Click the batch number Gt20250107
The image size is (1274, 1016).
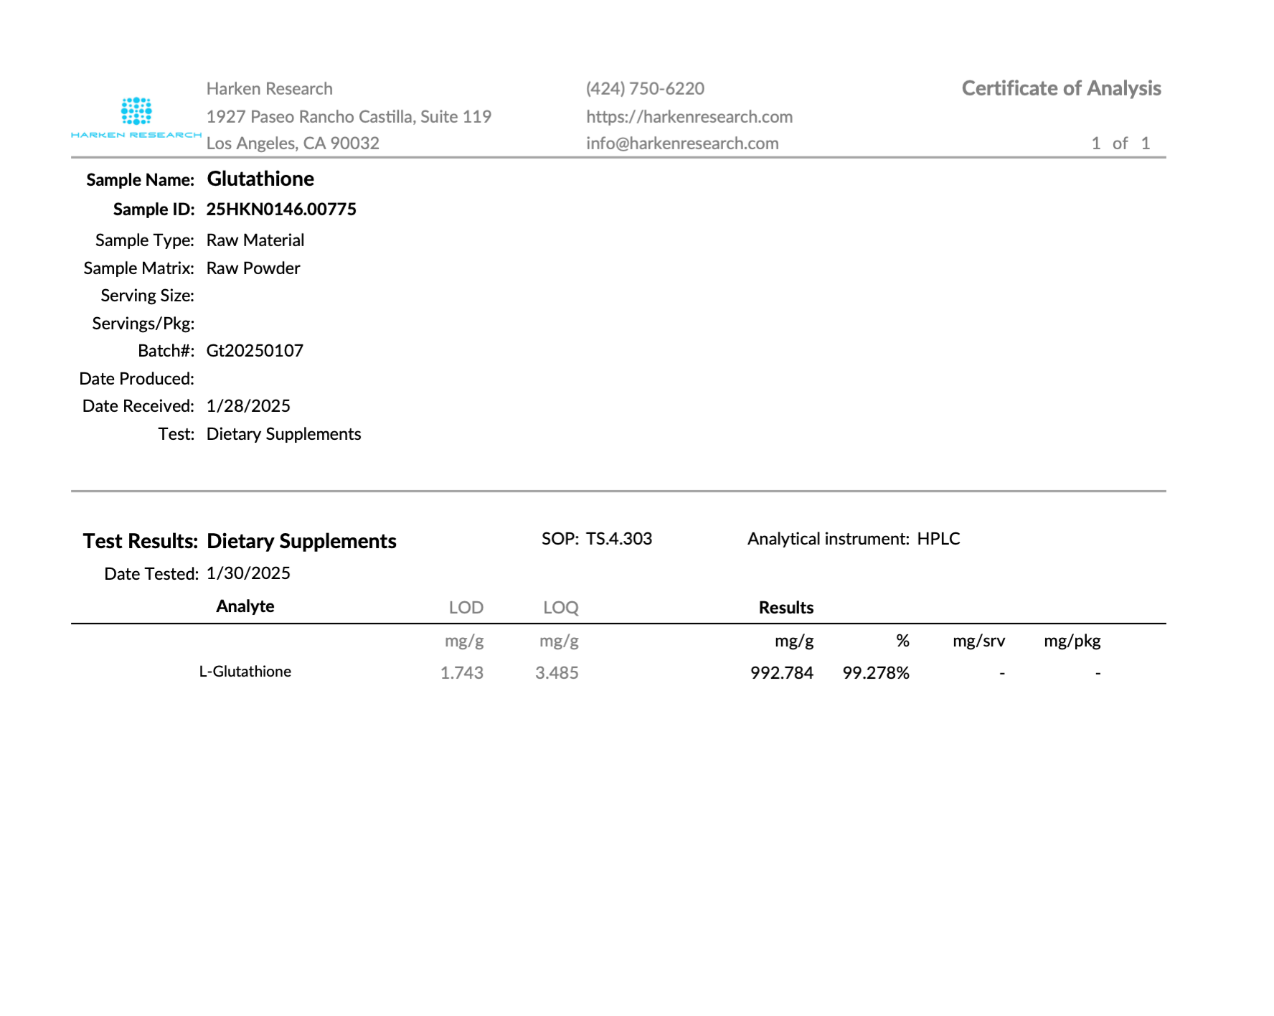(x=255, y=351)
